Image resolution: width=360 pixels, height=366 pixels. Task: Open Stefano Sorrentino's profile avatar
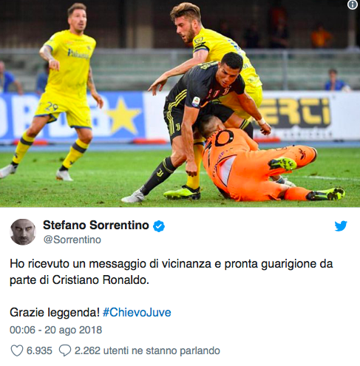click(x=23, y=232)
